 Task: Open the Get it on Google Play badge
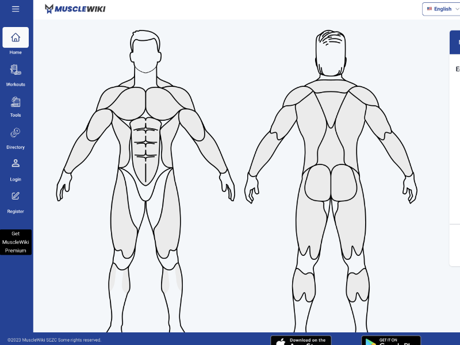[x=391, y=340]
